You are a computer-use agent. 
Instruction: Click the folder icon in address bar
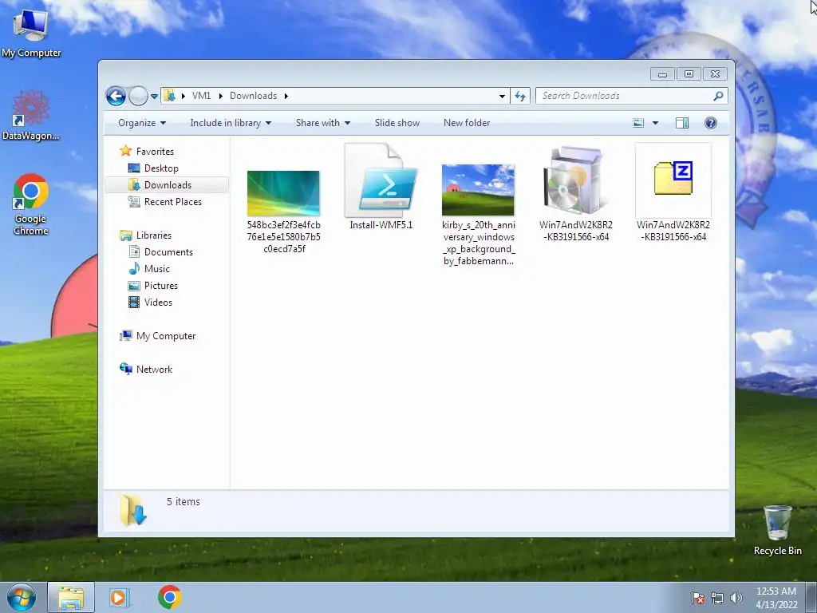coord(169,96)
